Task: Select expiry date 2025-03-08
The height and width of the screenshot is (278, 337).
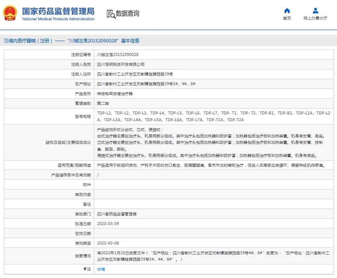Action: click(x=108, y=243)
